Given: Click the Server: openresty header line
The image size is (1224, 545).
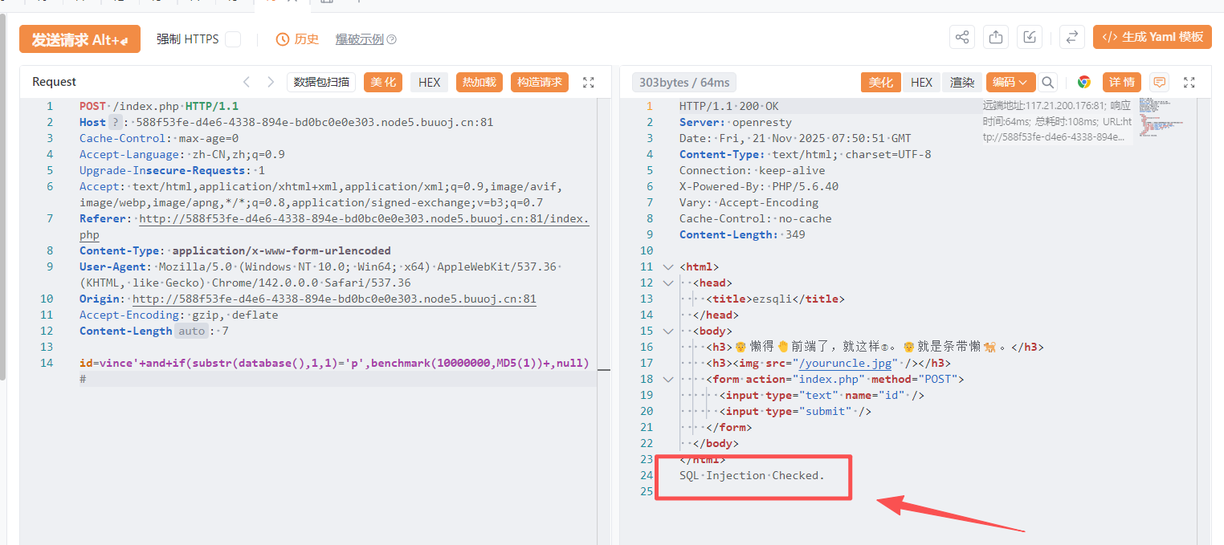Looking at the screenshot, I should [736, 123].
